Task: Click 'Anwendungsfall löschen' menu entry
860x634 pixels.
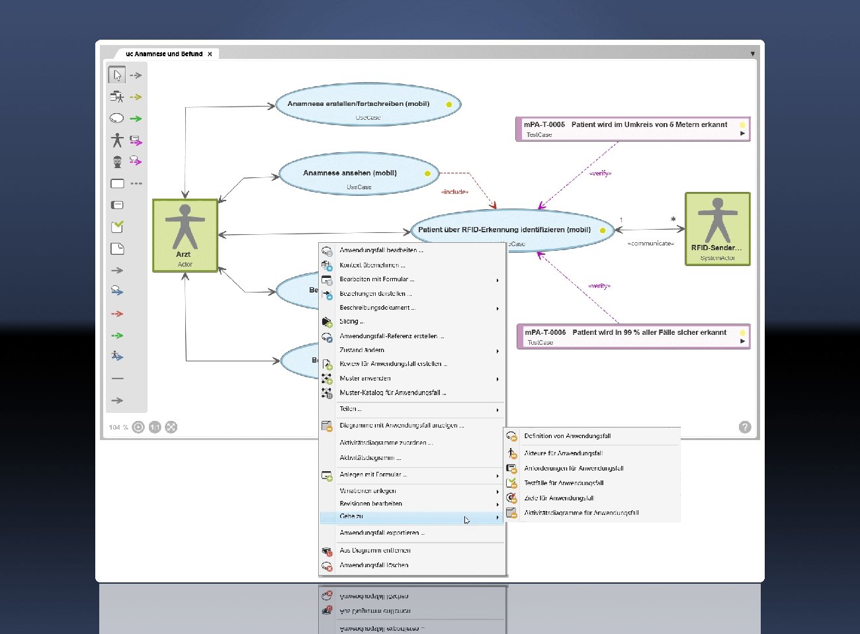Action: [374, 565]
